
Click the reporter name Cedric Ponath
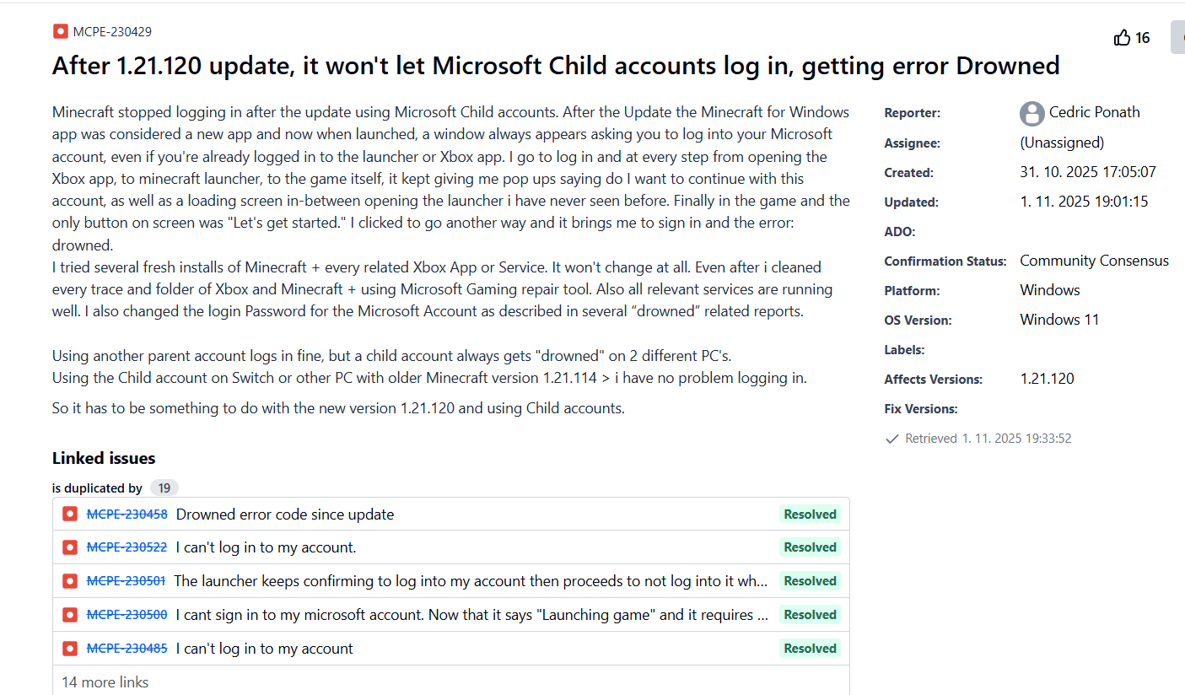click(1094, 112)
